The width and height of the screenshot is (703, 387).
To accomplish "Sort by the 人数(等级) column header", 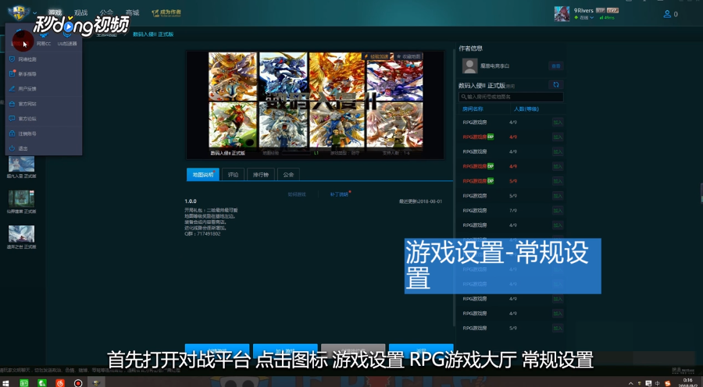I will (x=526, y=109).
